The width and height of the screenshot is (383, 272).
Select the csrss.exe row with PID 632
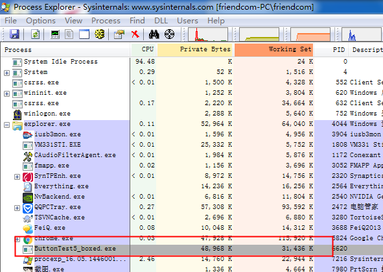click(x=191, y=103)
